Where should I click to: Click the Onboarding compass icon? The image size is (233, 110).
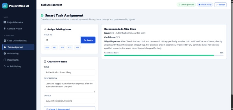(5, 53)
